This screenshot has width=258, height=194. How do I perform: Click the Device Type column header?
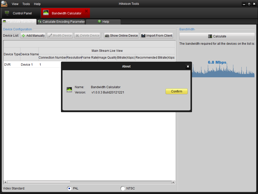[12, 54]
